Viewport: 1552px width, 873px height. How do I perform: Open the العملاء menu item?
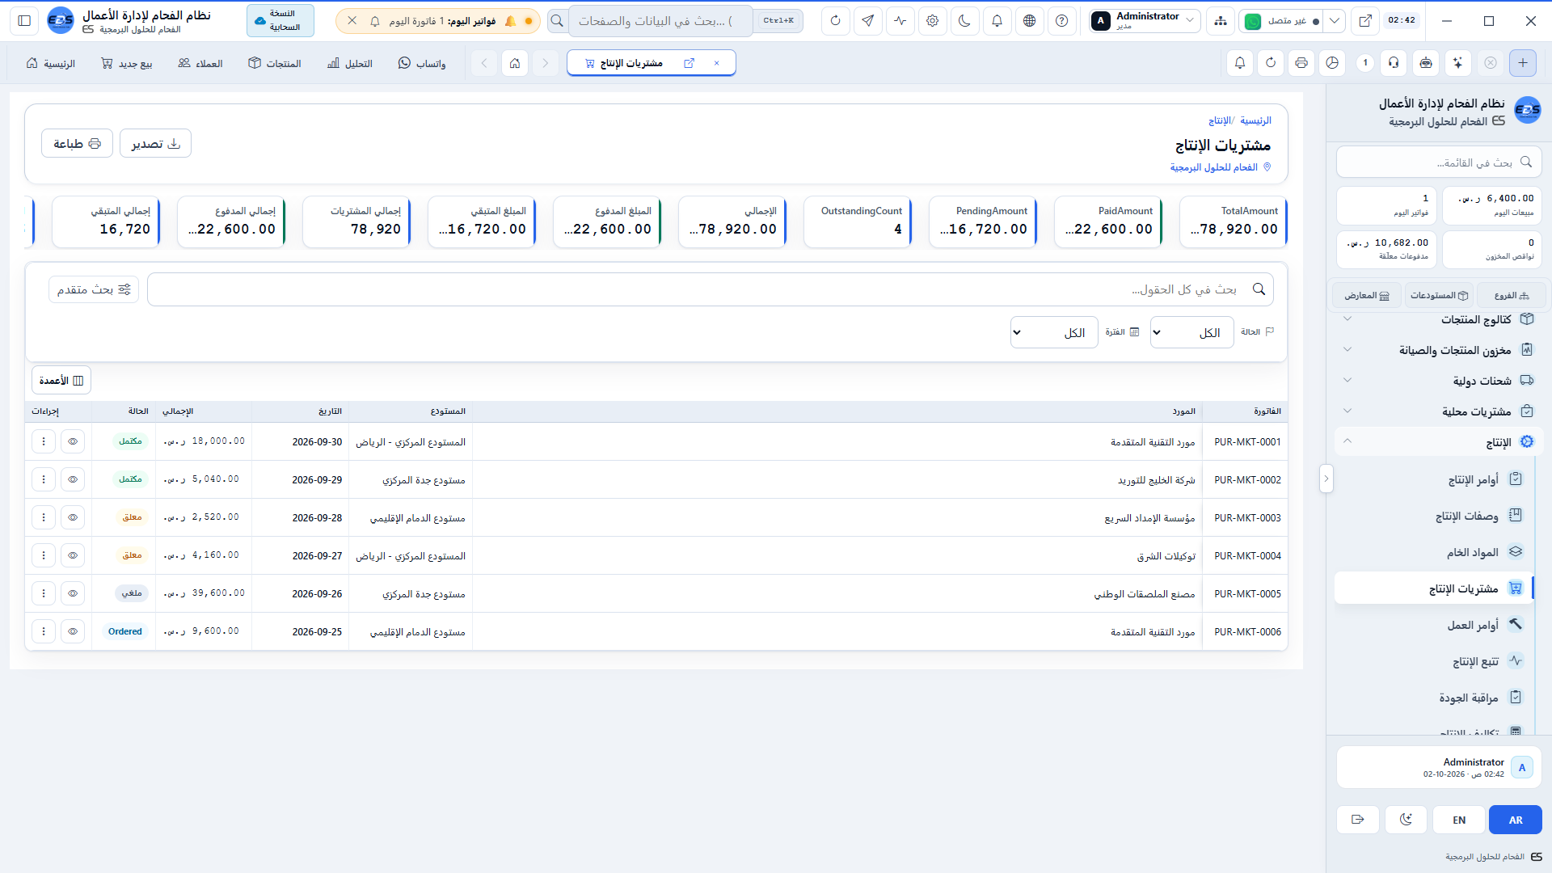[x=200, y=63]
